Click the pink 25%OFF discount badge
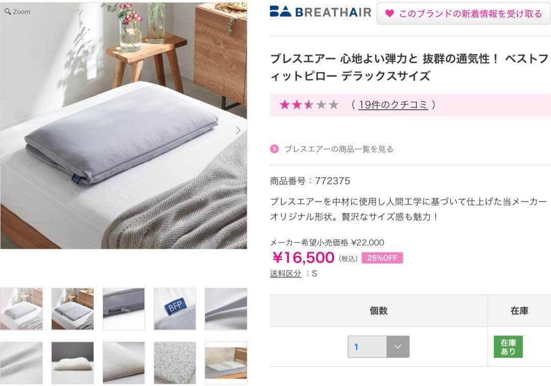551x386 pixels. tap(382, 258)
